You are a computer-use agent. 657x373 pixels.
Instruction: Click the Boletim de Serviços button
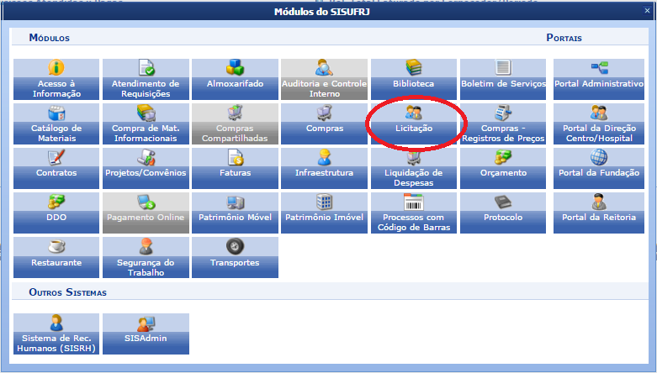click(x=503, y=79)
